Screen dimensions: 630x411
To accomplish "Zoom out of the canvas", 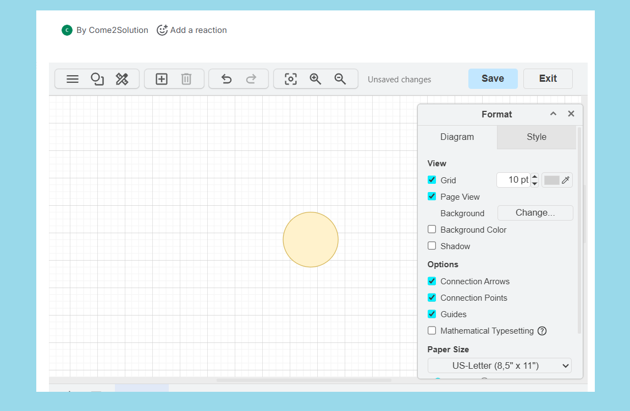I will (340, 79).
